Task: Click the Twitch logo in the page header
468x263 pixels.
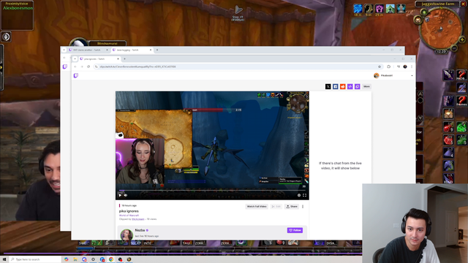Action: click(x=76, y=75)
